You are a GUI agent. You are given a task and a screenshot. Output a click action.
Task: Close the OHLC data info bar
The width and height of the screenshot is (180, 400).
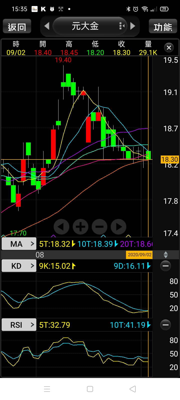[169, 47]
